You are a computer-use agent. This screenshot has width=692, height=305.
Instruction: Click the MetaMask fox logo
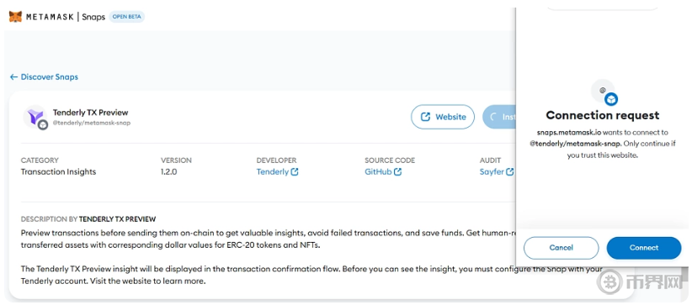coord(15,17)
